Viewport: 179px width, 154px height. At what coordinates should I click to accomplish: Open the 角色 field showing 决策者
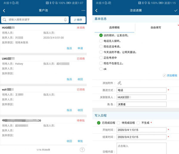click(141, 104)
